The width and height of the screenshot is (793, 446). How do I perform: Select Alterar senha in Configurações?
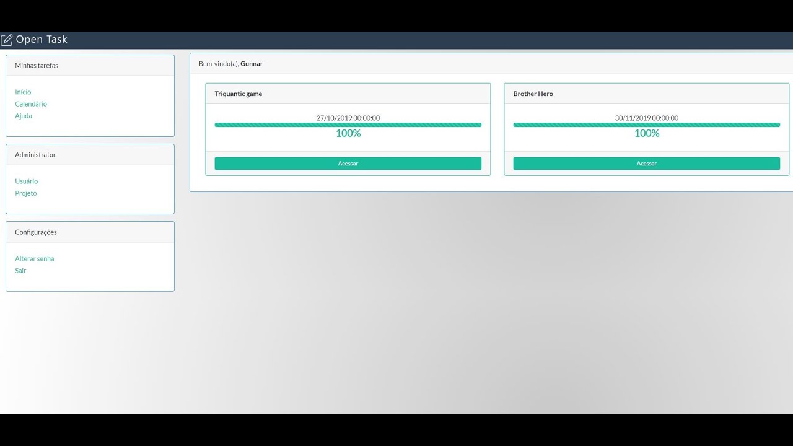[x=35, y=259]
